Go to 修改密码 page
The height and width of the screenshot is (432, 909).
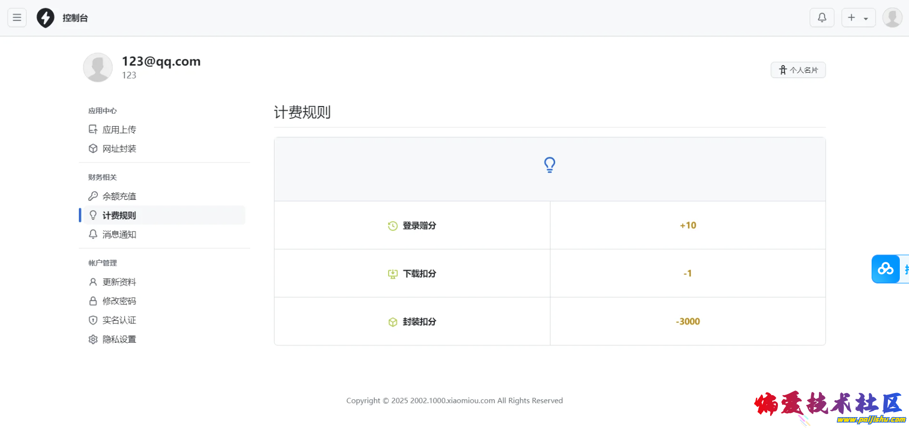tap(119, 301)
